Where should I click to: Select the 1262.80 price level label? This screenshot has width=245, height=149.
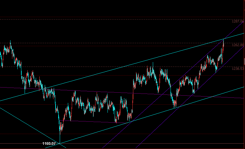238,45
